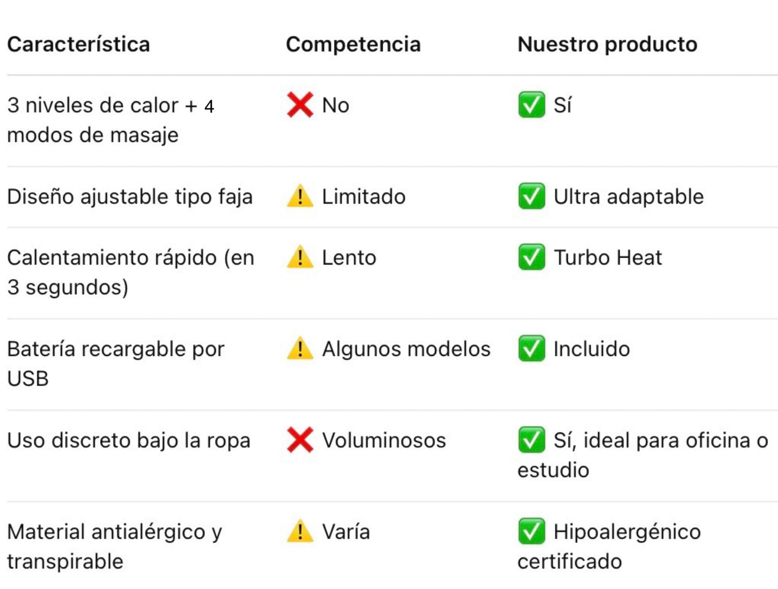Click the red X beside Voluminosos
Screen dimensions: 778x589
(x=300, y=440)
